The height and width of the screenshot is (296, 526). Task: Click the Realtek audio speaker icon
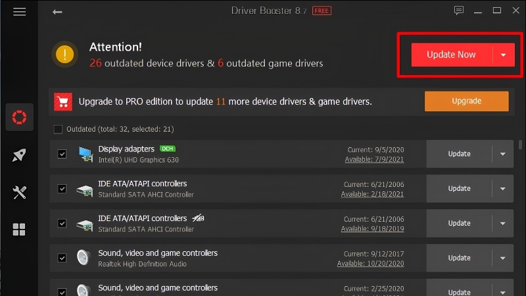84,258
